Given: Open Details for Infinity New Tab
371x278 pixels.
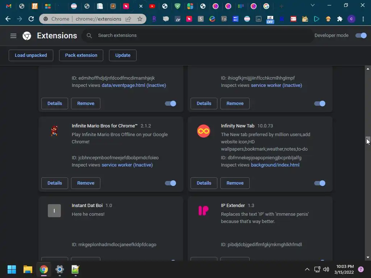Looking at the screenshot, I should coord(204,183).
